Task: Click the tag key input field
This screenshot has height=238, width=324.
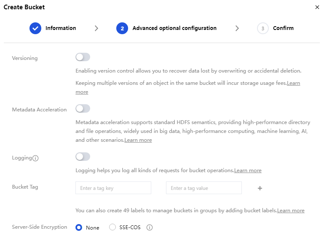Action: [x=113, y=188]
